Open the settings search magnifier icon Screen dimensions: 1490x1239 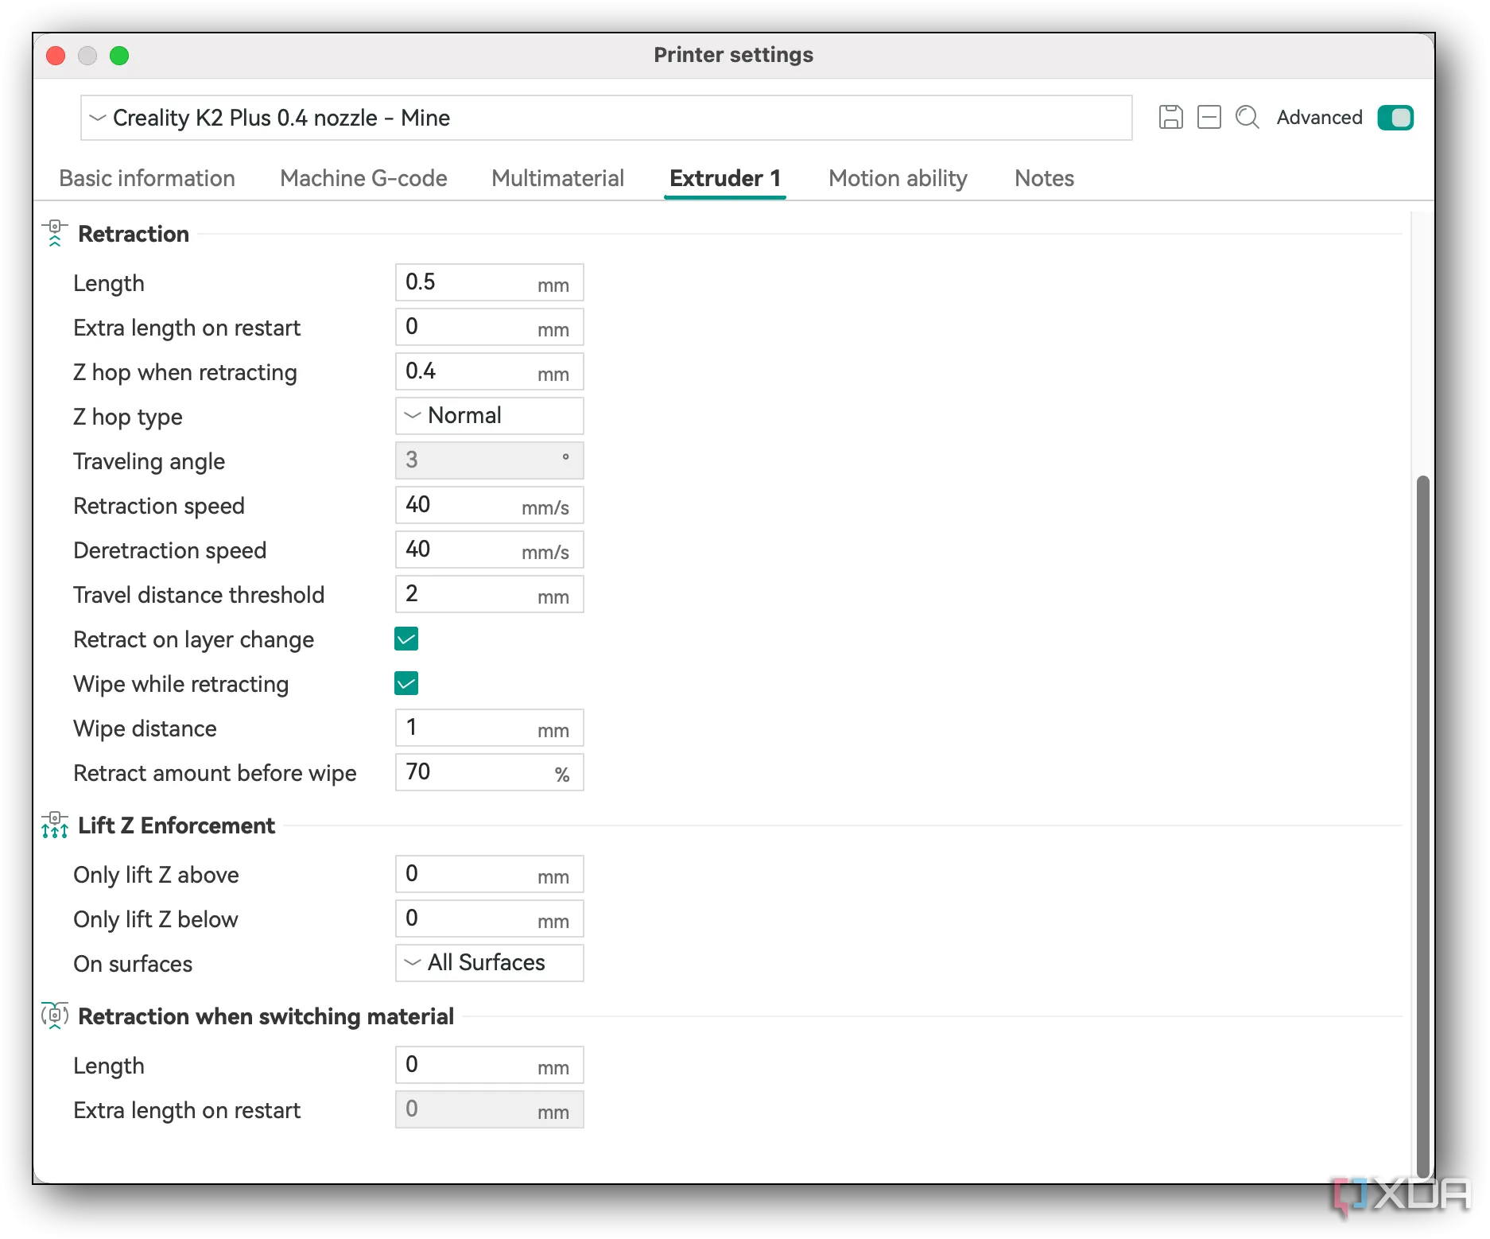point(1247,118)
